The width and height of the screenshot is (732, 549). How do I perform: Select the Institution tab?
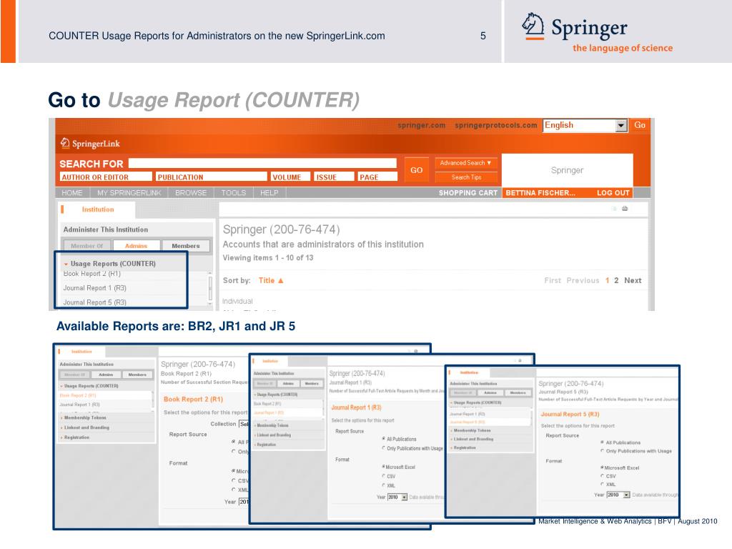point(97,209)
